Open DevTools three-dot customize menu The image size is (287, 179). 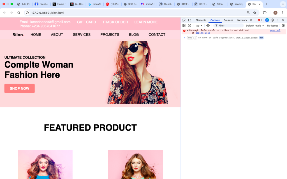coord(278,20)
